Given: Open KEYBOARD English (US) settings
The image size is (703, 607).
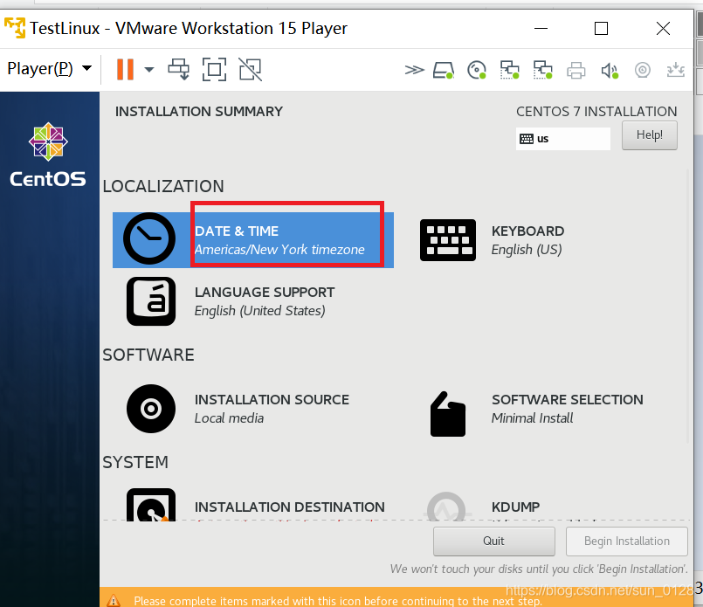Looking at the screenshot, I should coord(527,240).
